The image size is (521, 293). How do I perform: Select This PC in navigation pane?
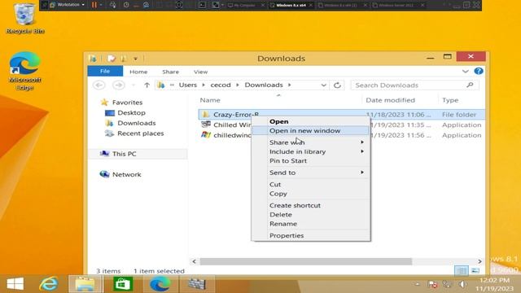click(124, 154)
